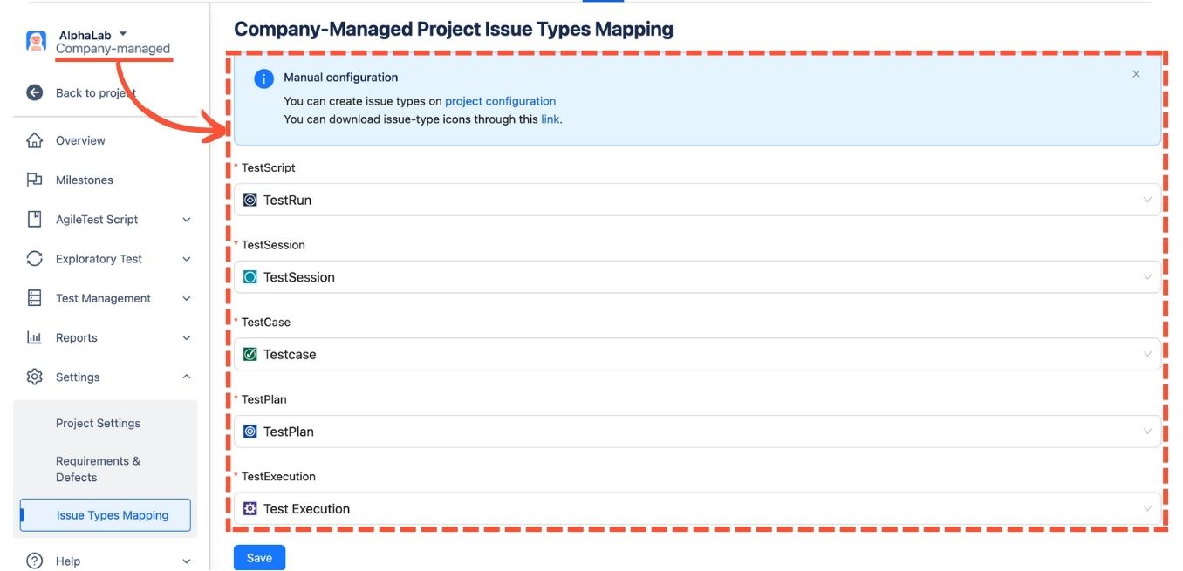This screenshot has width=1183, height=571.
Task: Collapse the Settings menu chevron
Action: tap(187, 377)
